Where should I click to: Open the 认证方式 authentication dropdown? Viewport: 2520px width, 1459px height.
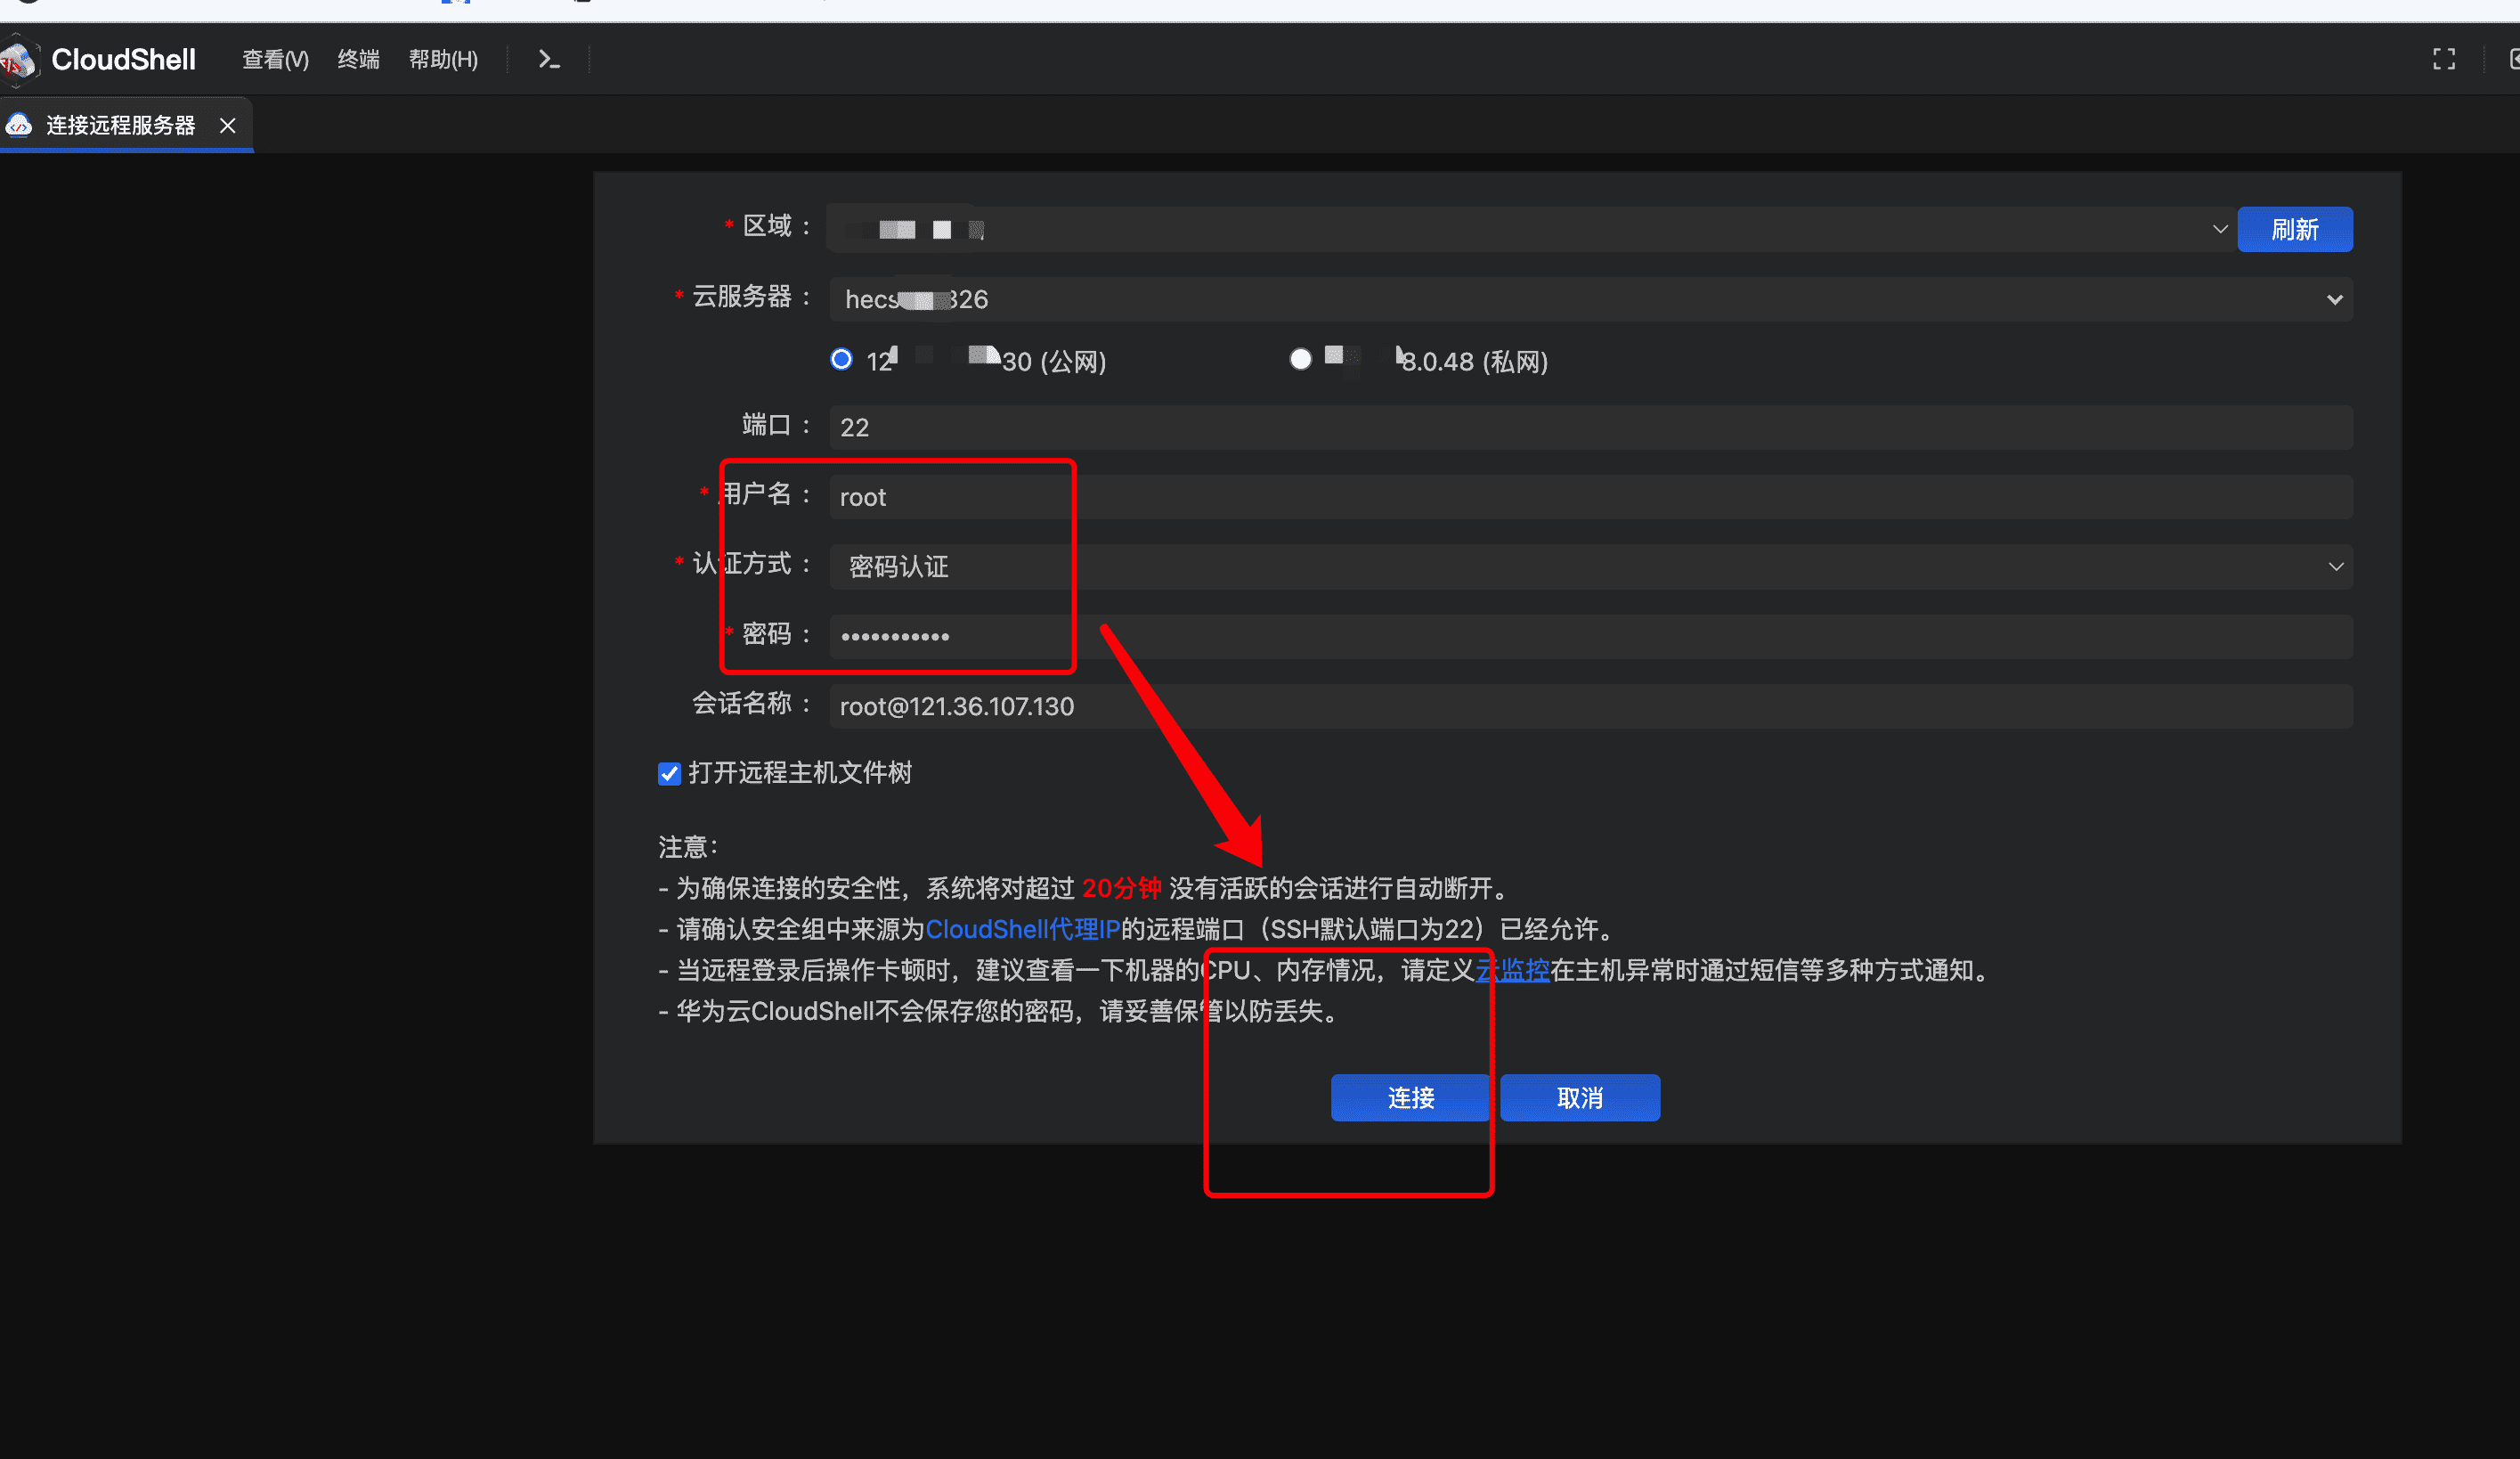(2335, 567)
